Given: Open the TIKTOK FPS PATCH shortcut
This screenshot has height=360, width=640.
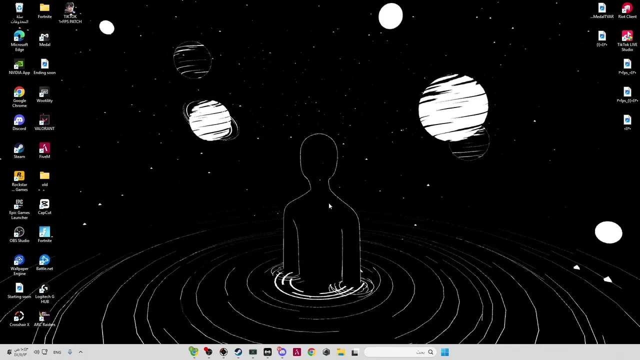Looking at the screenshot, I should tap(70, 13).
